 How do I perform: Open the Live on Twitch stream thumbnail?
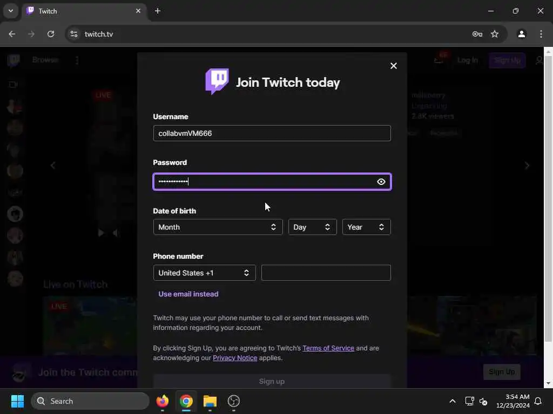click(x=90, y=326)
